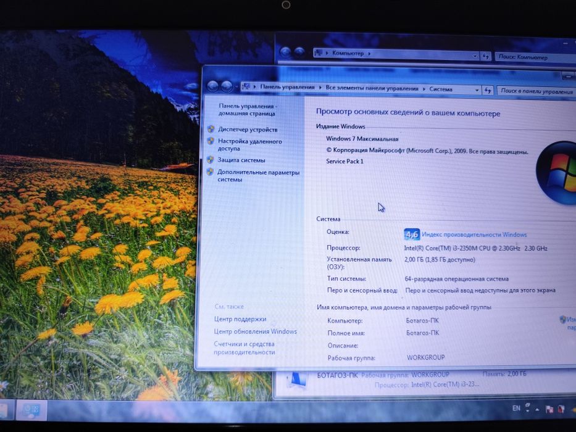The width and height of the screenshot is (576, 432).
Task: Open System window address history dropdown
Action: (x=477, y=89)
